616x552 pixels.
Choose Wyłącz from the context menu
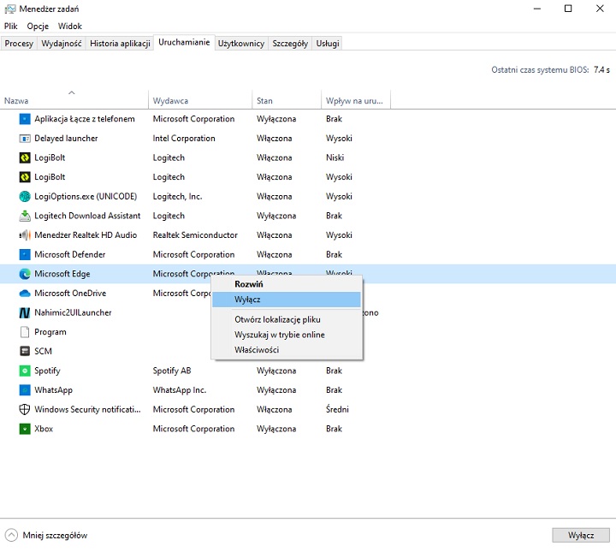pos(248,300)
